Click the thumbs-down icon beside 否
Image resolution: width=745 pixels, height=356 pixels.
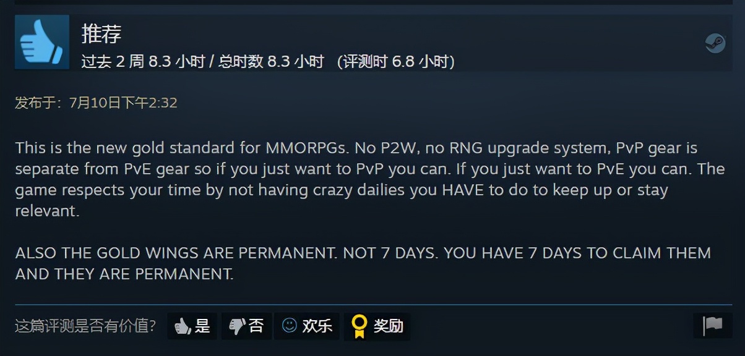click(237, 326)
